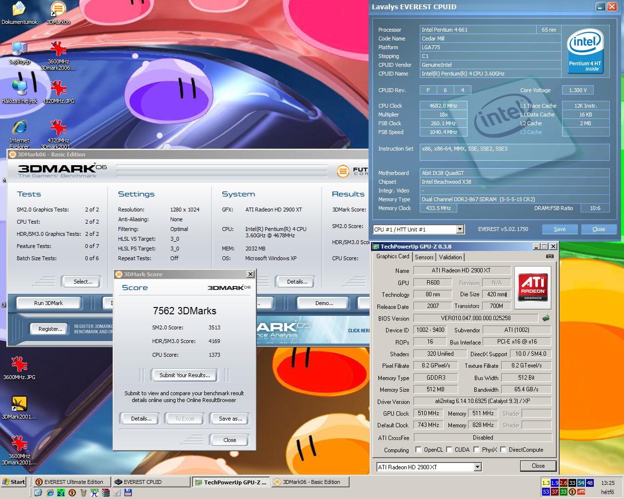624x499 pixels.
Task: Select the 4320MHz.JPG desktop file icon
Action: pyautogui.click(x=58, y=92)
